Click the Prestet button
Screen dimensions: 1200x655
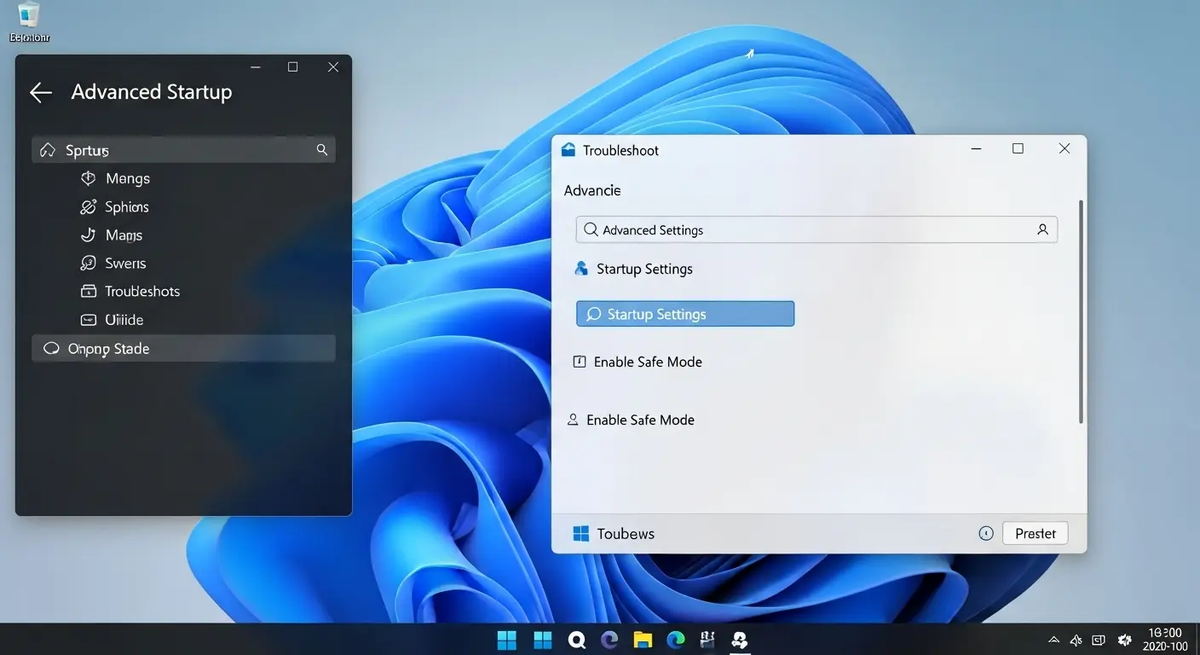[x=1036, y=534]
